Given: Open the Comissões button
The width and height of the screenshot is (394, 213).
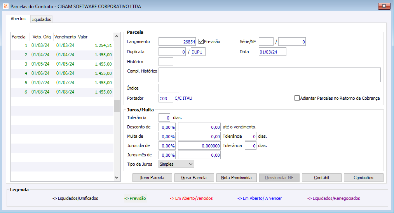Looking at the screenshot, I should point(364,178).
